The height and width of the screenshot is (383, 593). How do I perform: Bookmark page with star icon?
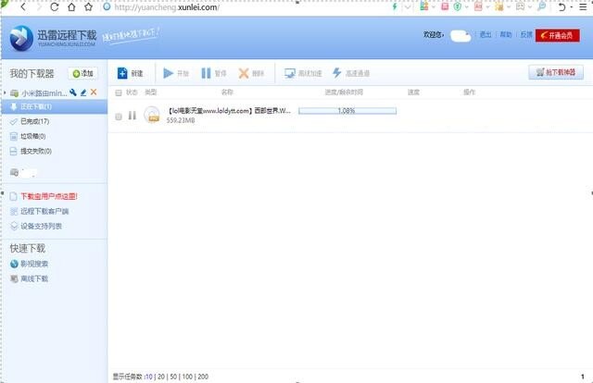[x=88, y=7]
